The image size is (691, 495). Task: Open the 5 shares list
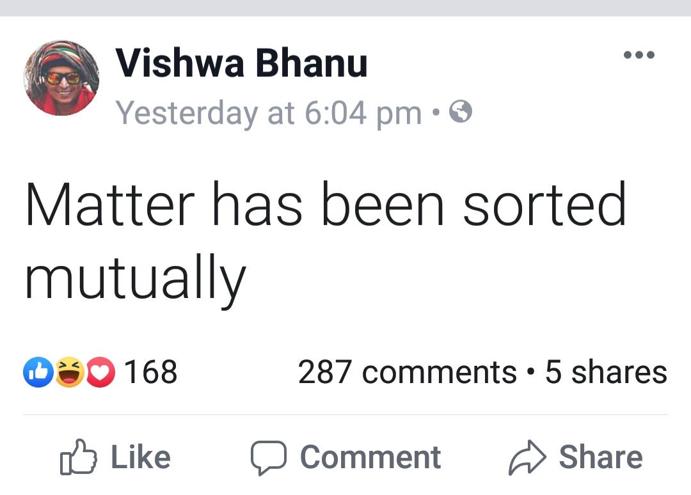pos(605,372)
